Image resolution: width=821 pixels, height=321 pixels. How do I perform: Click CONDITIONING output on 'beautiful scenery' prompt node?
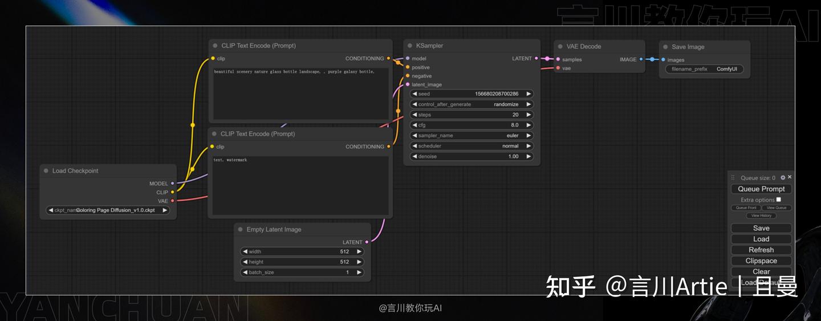[389, 58]
